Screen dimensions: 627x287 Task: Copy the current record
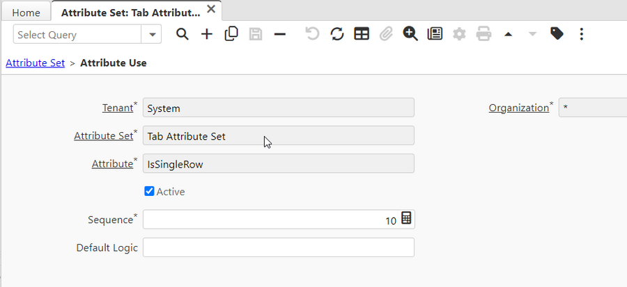(231, 34)
